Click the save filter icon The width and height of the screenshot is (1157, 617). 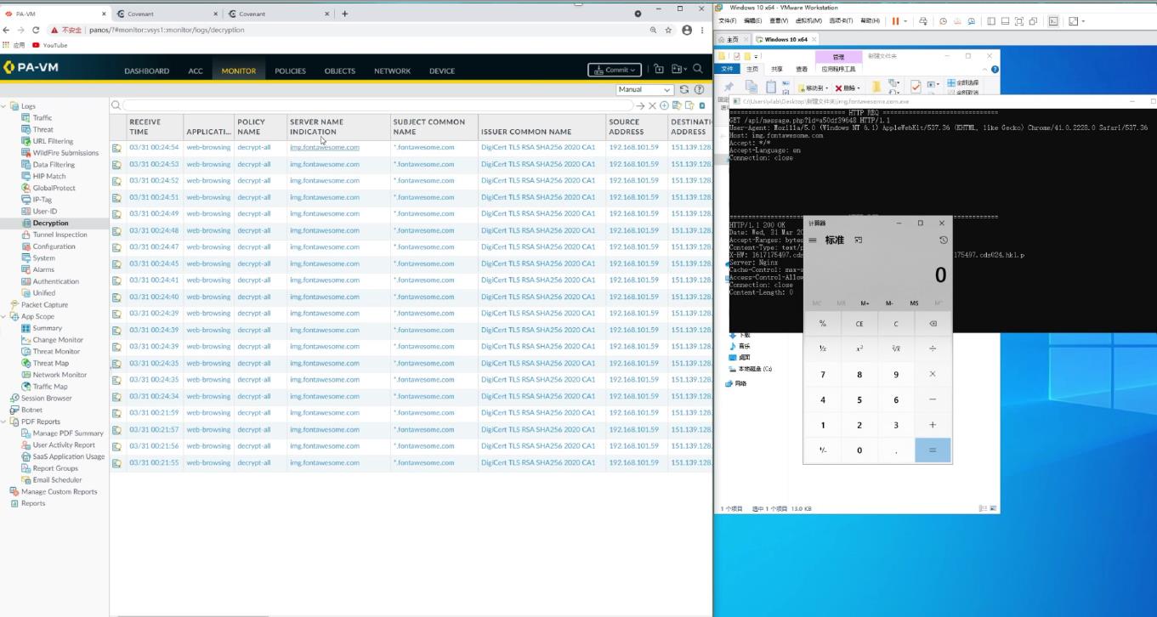click(x=677, y=105)
